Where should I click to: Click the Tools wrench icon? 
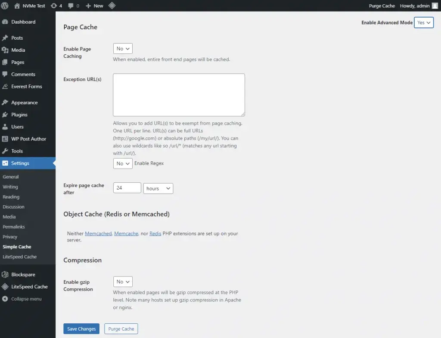click(5, 151)
